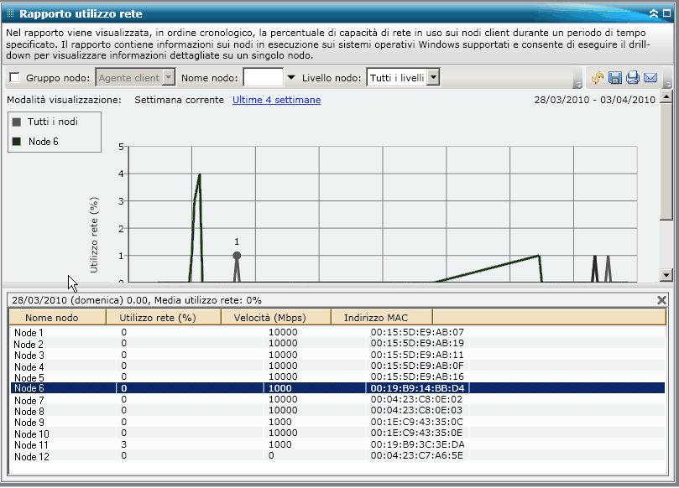Screen dimensions: 679x488
Task: Click the email report envelope icon
Action: click(650, 78)
